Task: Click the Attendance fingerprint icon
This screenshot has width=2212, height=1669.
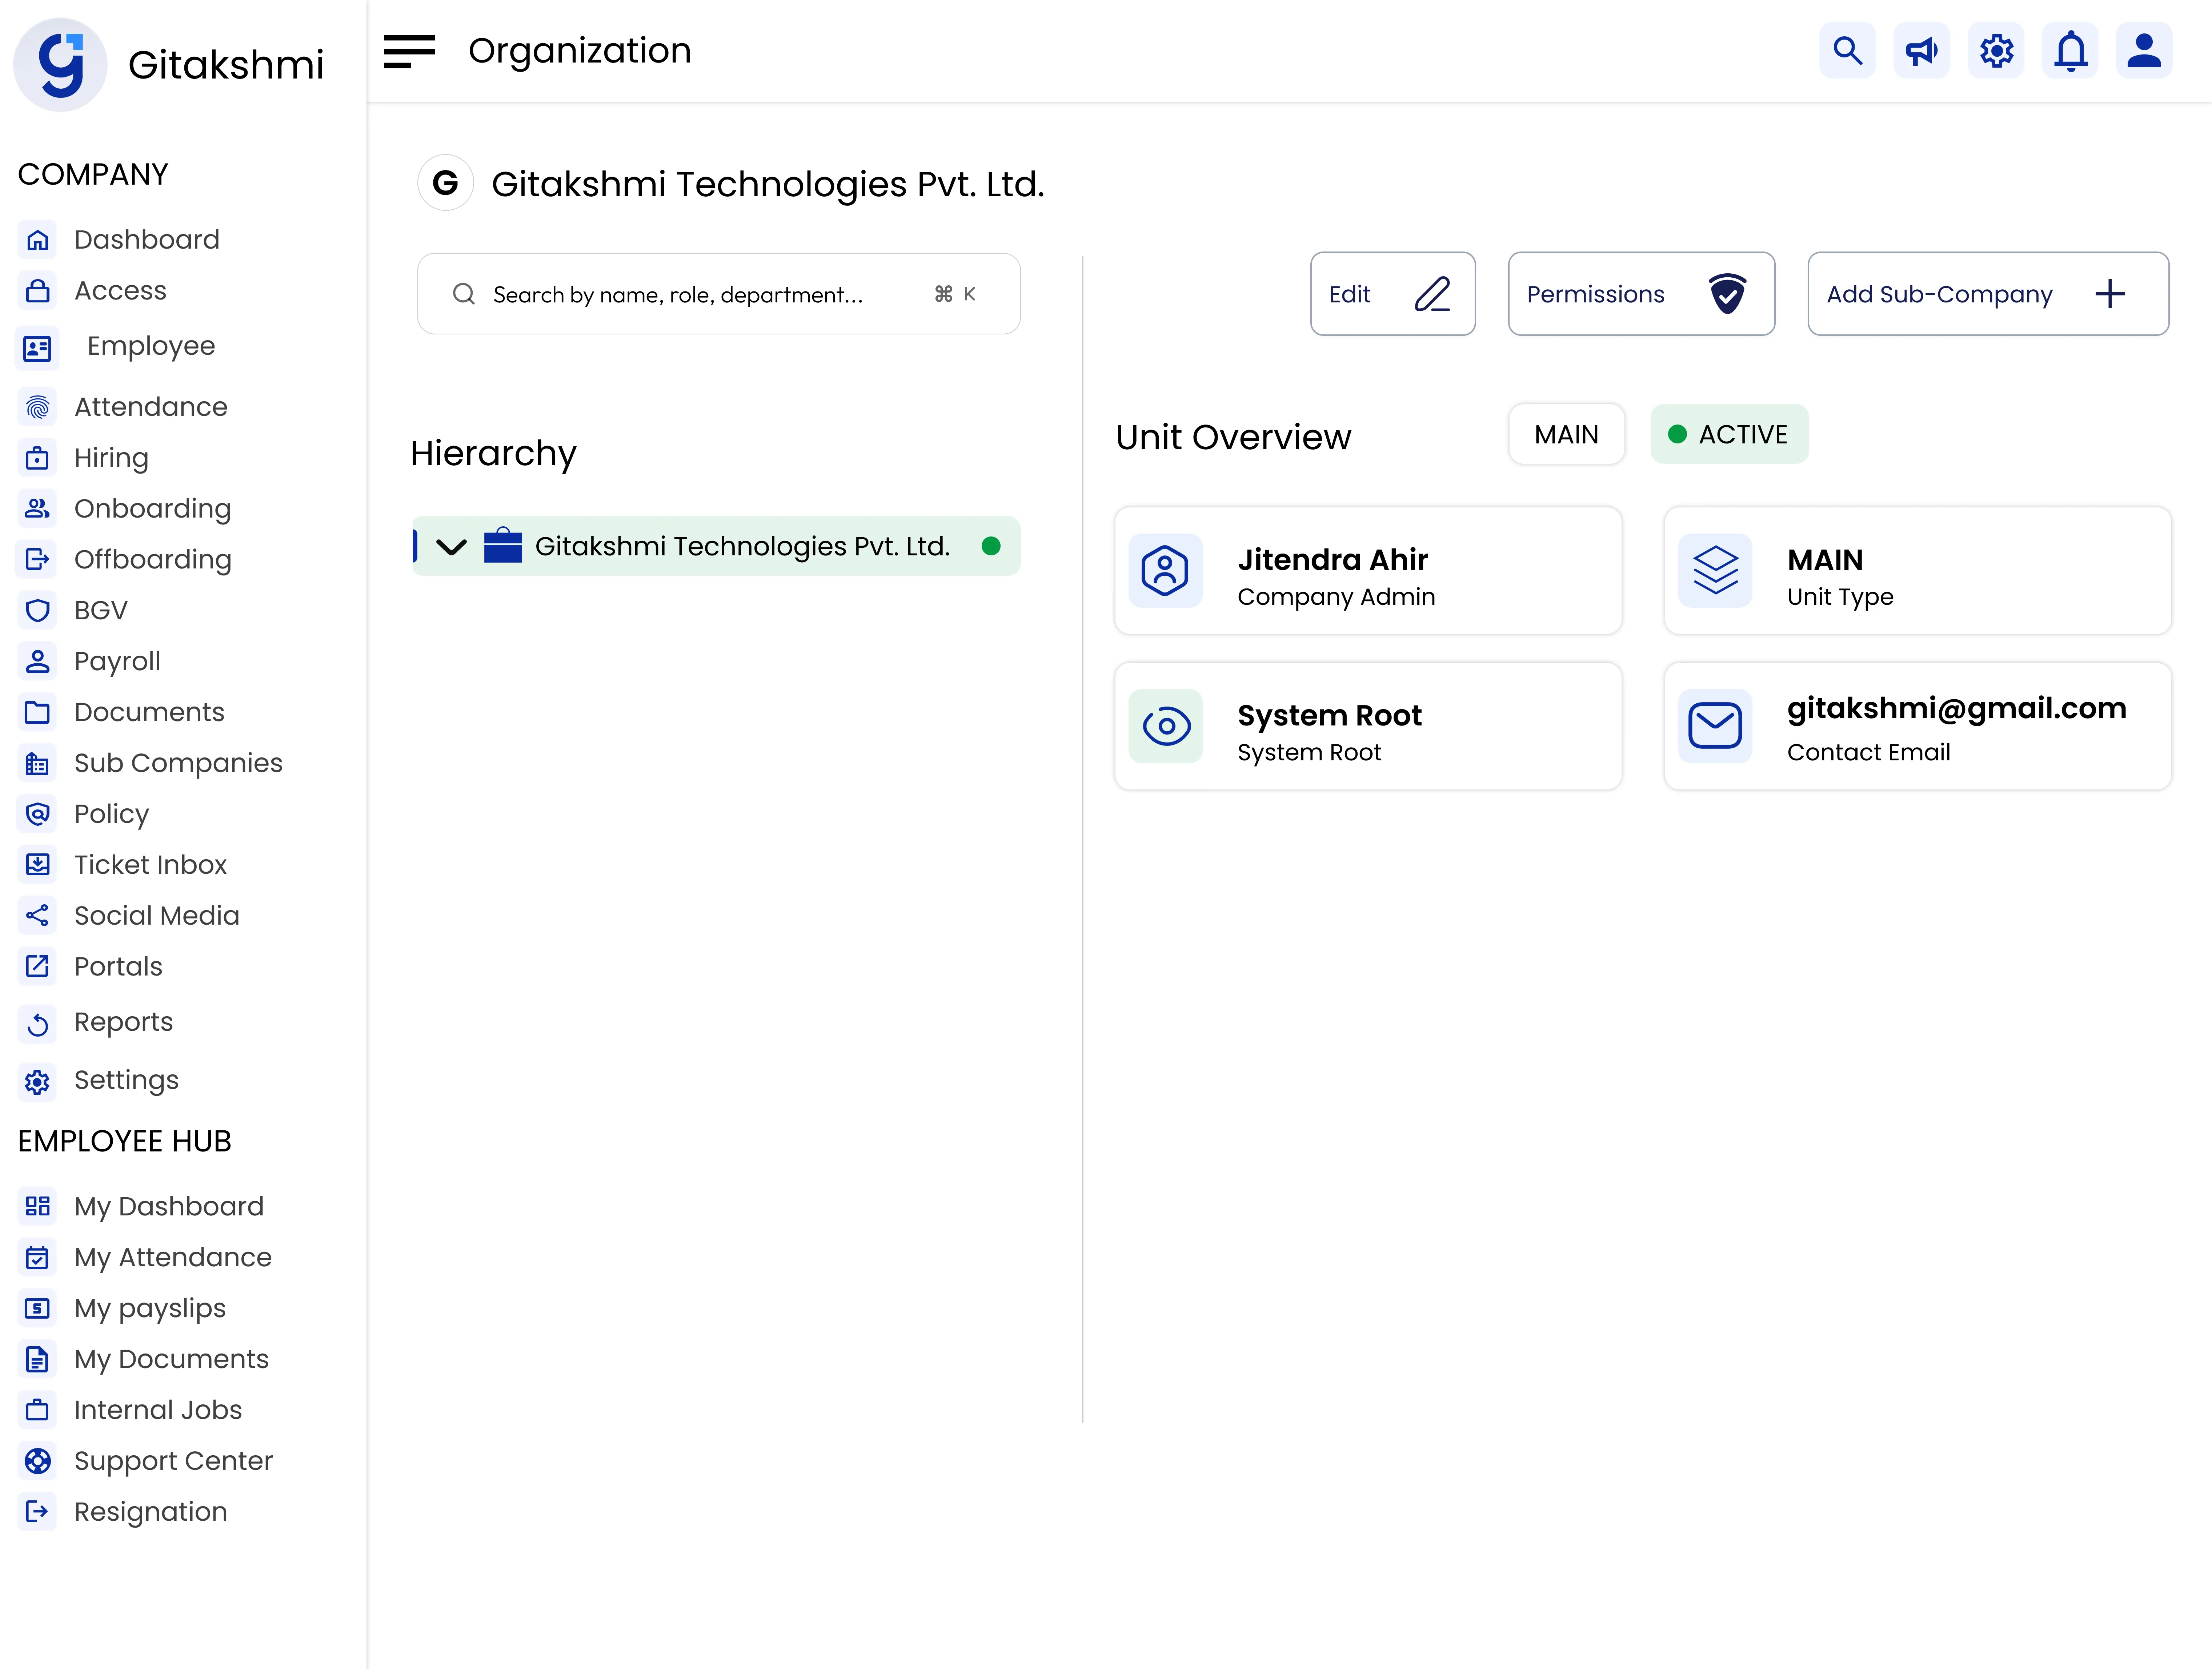Action: click(x=37, y=407)
